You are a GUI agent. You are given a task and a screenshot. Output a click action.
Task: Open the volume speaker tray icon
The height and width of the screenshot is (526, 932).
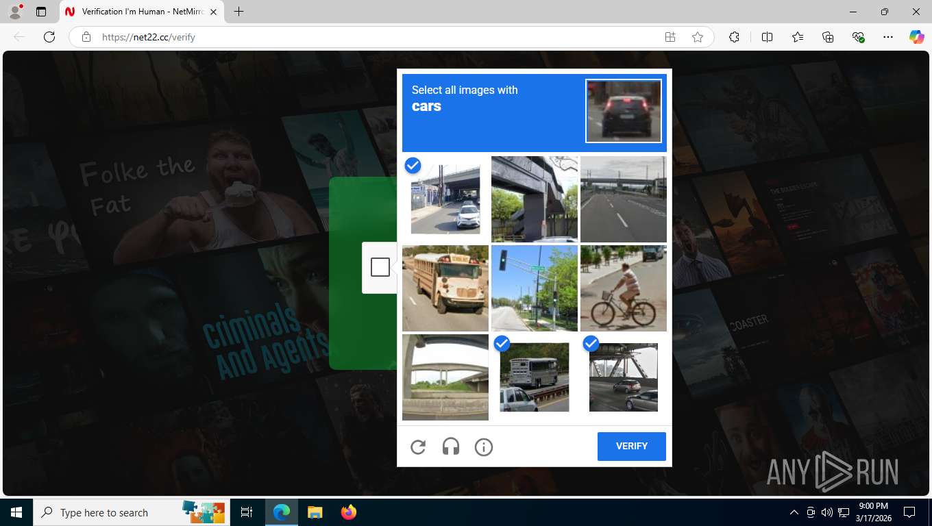point(826,512)
